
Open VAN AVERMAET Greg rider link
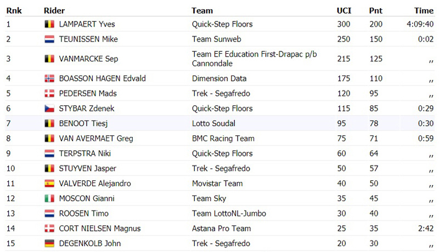[x=95, y=138]
